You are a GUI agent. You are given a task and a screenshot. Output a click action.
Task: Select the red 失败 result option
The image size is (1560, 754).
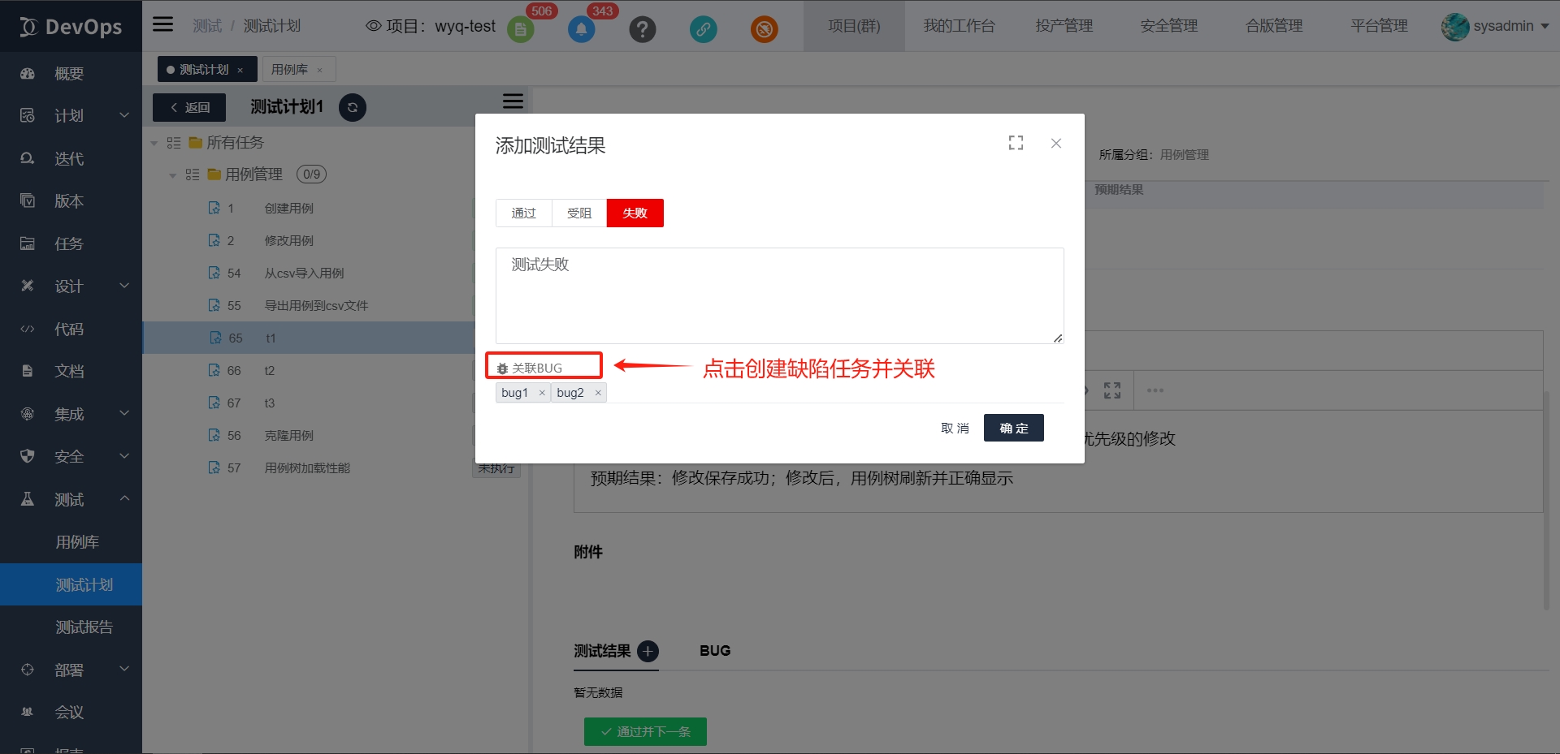click(635, 213)
